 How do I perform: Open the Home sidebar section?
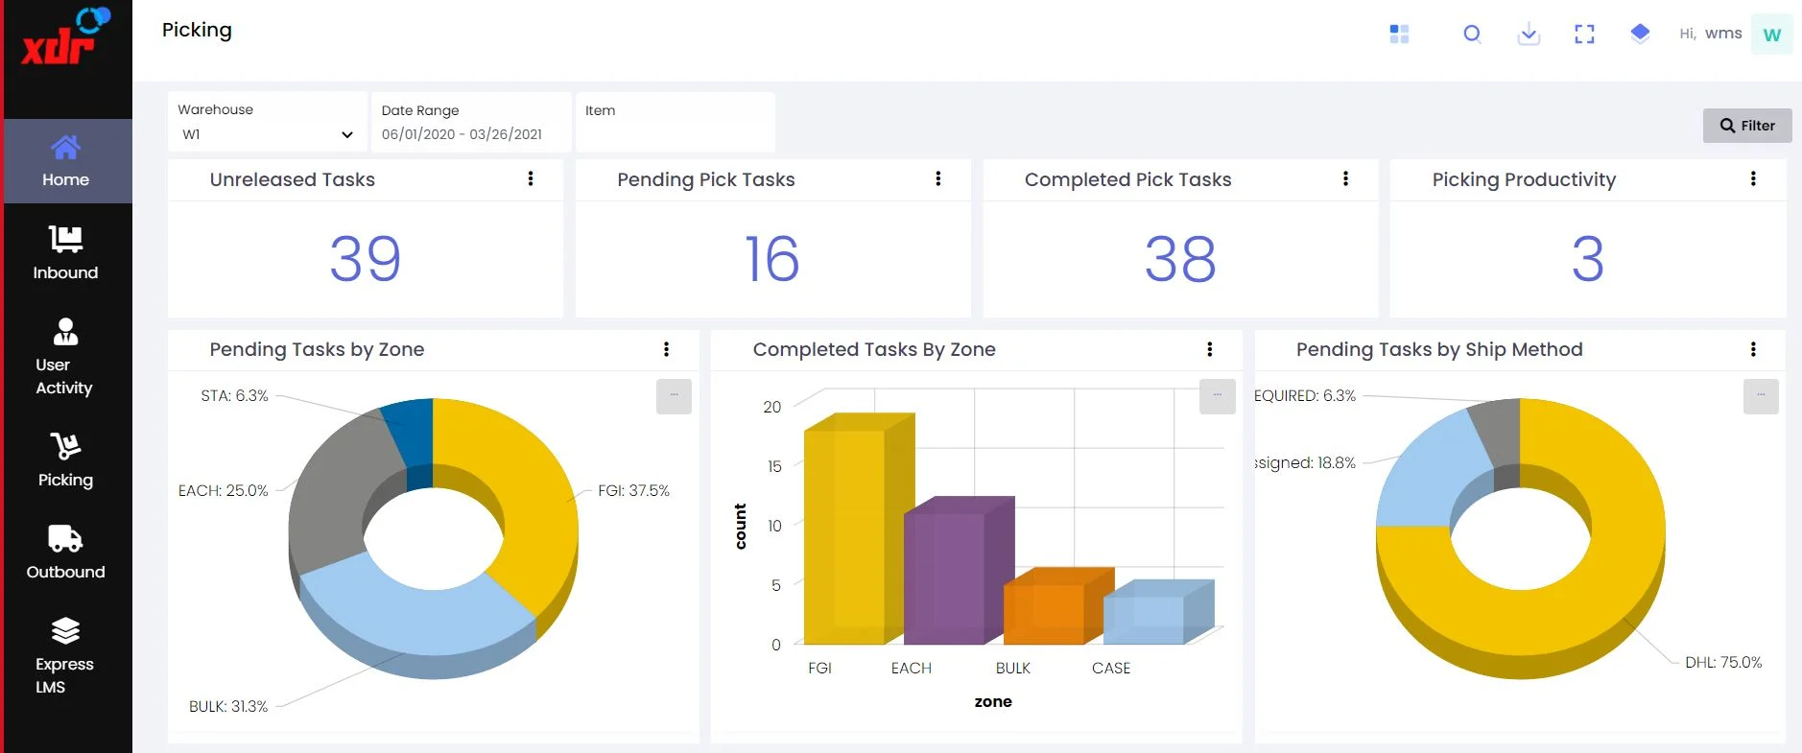(x=66, y=161)
